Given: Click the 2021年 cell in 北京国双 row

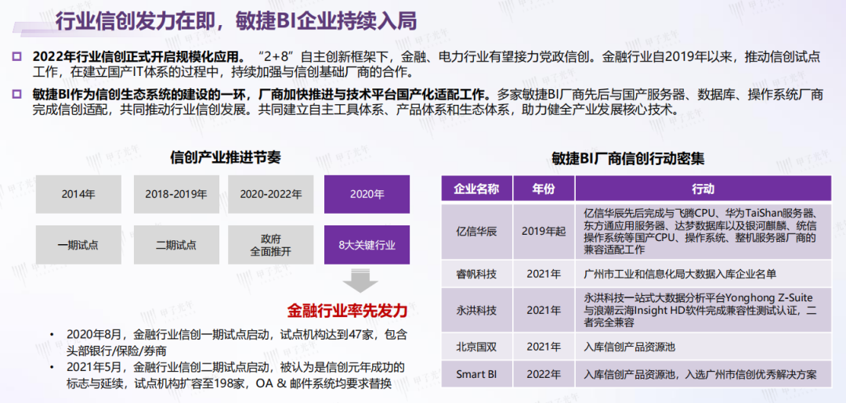Looking at the screenshot, I should pyautogui.click(x=544, y=347).
